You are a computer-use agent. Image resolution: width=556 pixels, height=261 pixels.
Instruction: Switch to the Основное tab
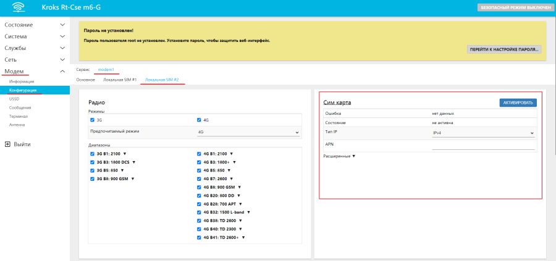point(85,80)
